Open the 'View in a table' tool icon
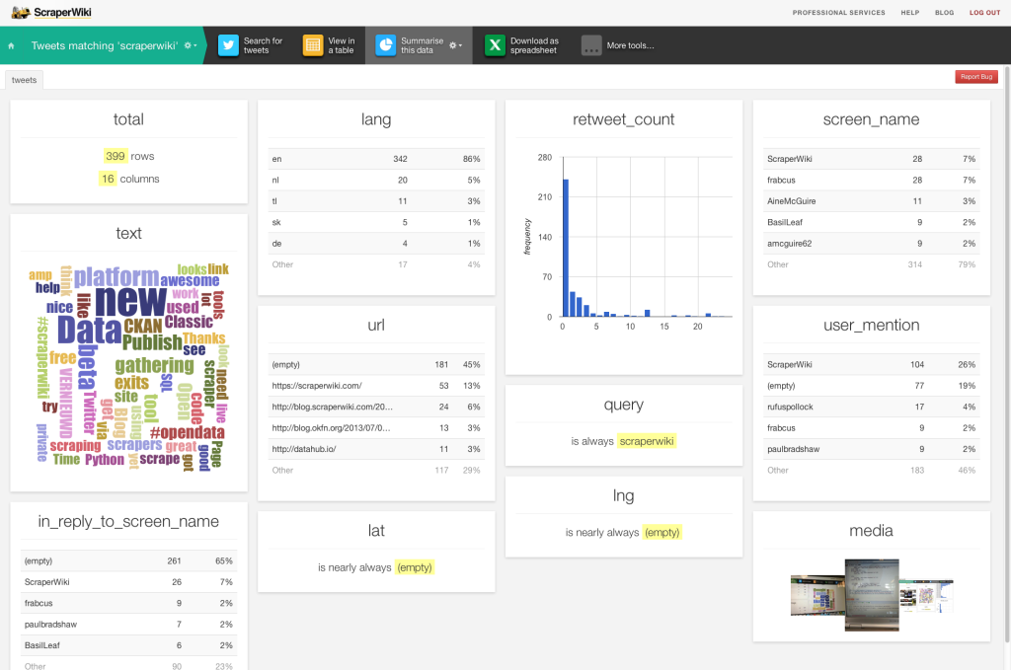This screenshot has height=670, width=1011. [313, 45]
